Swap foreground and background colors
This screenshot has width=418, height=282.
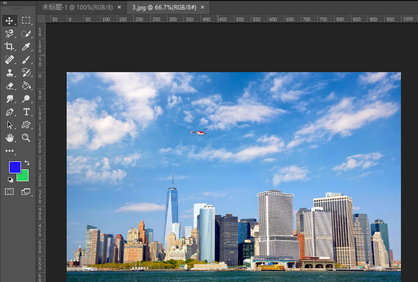pyautogui.click(x=27, y=163)
